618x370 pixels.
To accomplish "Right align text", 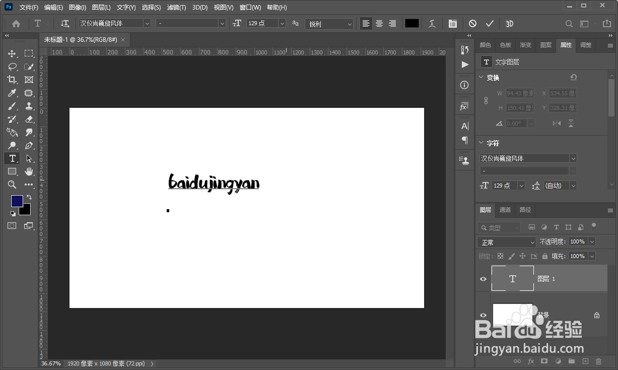I will 392,24.
